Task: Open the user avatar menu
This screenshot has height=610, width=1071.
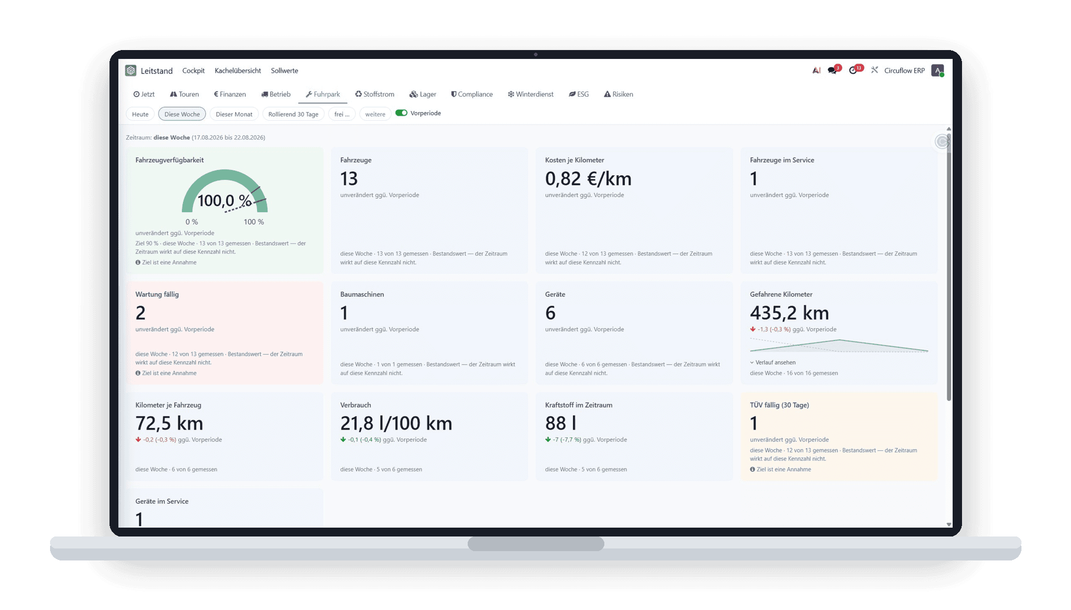Action: click(x=938, y=71)
